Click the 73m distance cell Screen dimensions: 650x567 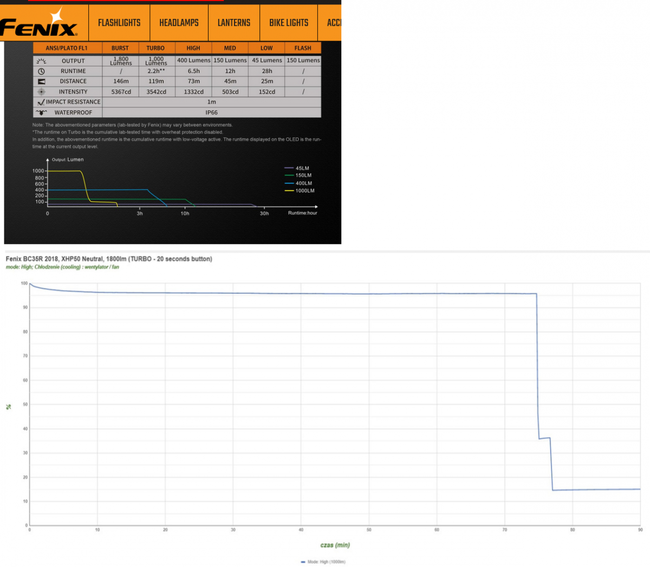tap(194, 82)
